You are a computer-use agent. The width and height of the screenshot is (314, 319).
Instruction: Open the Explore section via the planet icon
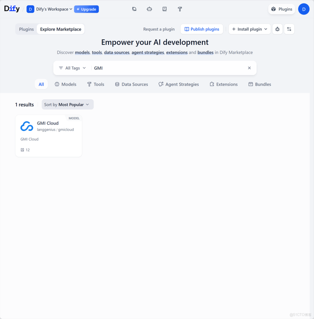(134, 9)
